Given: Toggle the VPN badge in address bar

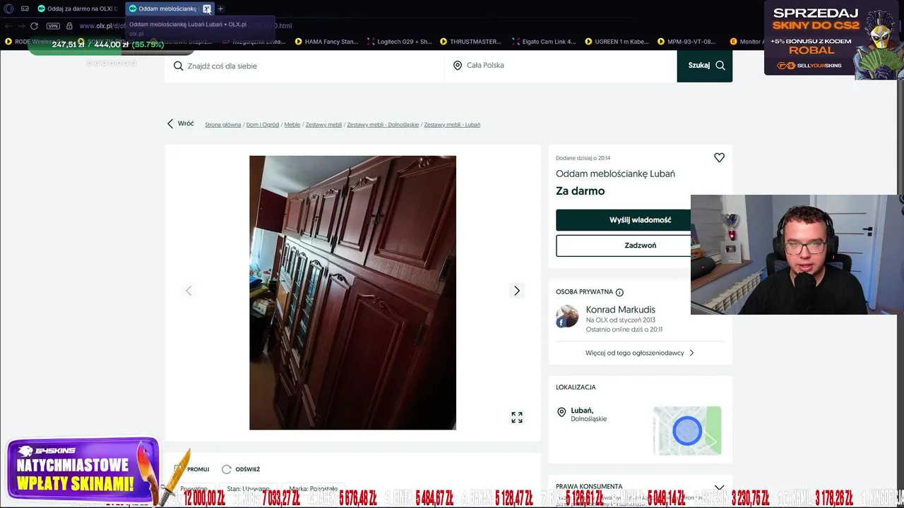Looking at the screenshot, I should click(53, 26).
